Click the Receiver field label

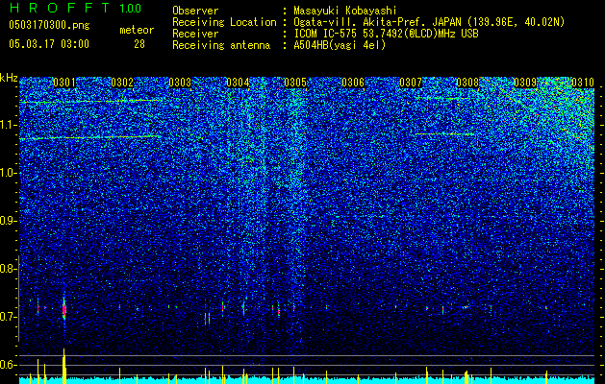pos(195,34)
